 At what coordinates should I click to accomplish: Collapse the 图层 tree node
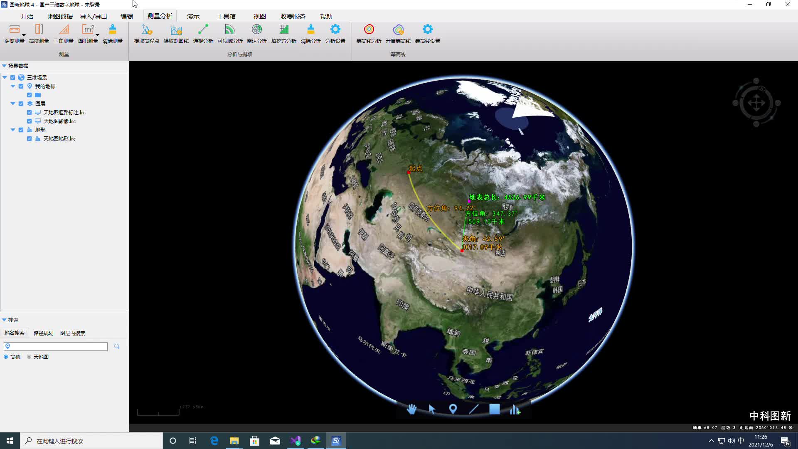(13, 104)
